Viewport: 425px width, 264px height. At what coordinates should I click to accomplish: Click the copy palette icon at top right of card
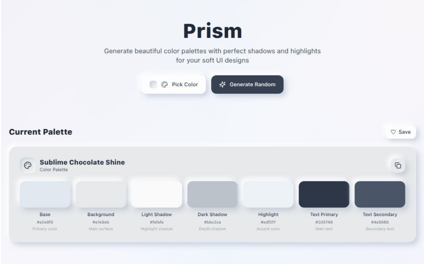coord(399,164)
